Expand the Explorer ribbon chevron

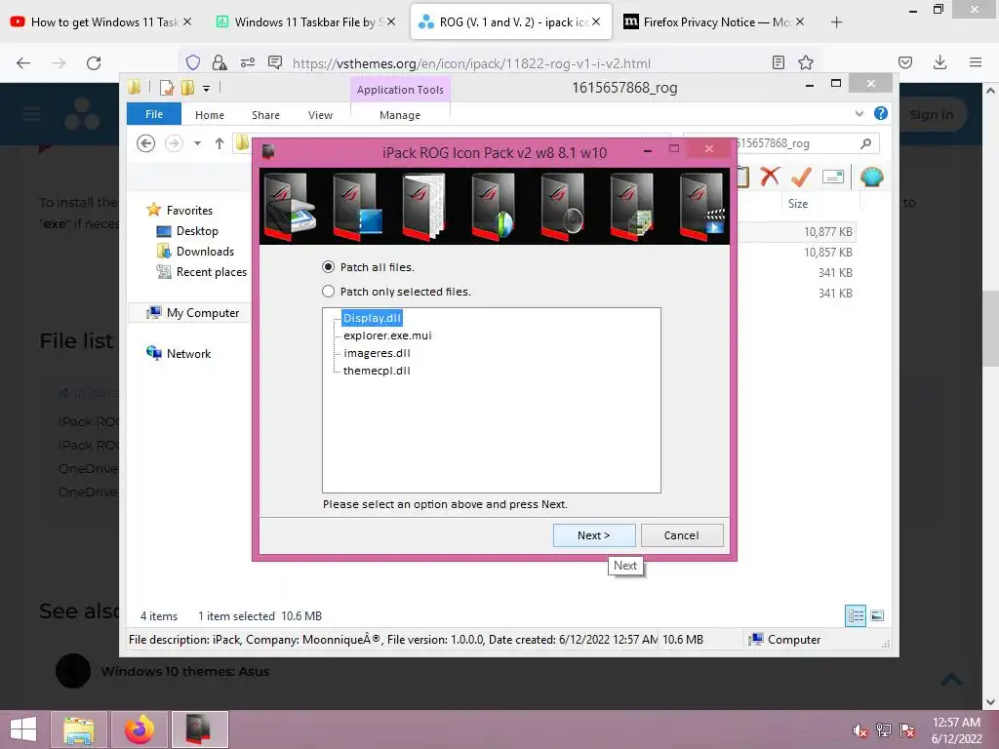pos(859,113)
